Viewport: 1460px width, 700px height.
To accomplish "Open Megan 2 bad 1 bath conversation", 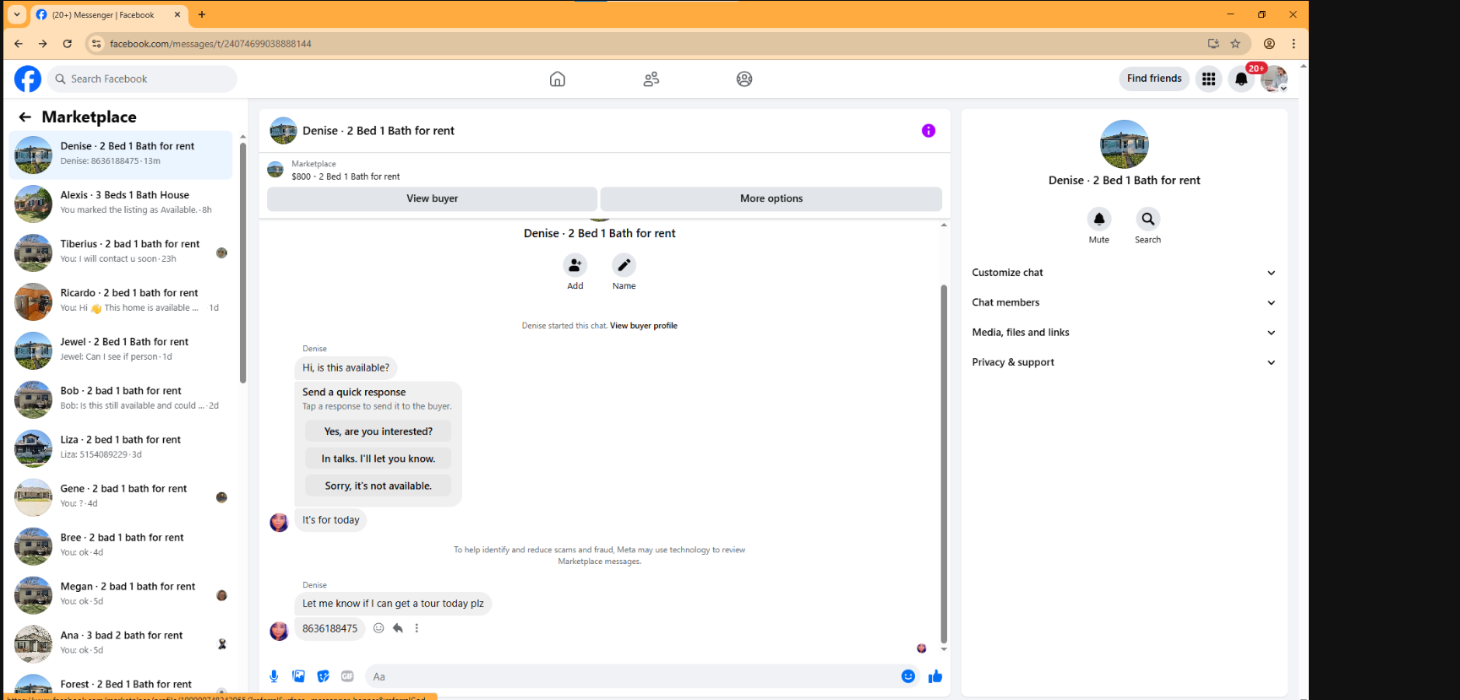I will pyautogui.click(x=121, y=595).
